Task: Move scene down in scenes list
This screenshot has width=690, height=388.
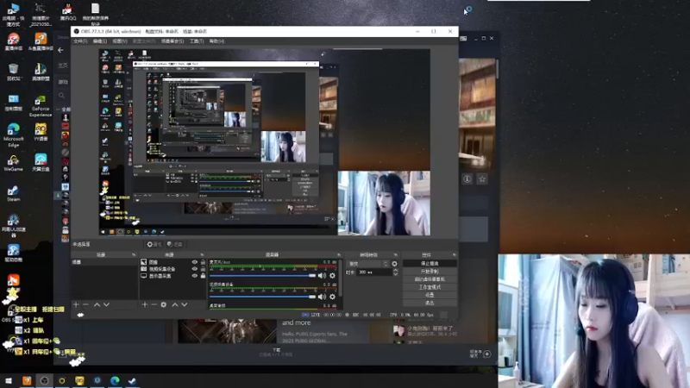Action: point(106,304)
